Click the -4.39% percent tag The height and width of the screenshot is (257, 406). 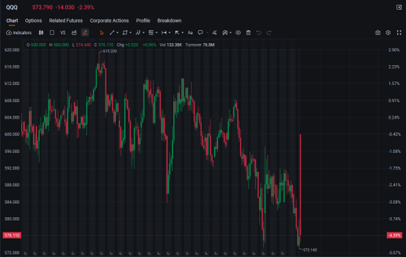coord(394,235)
